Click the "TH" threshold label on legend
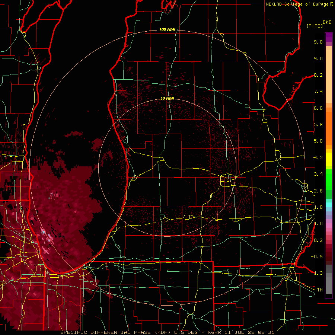 point(320,290)
